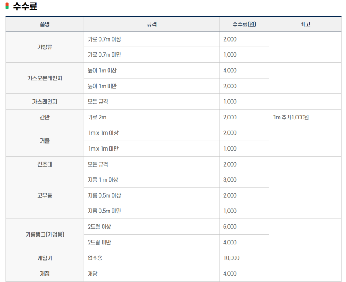This screenshot has height=282, width=346.
Task: Click 모든 규격 in the 가스레인지 row
Action: pyautogui.click(x=98, y=102)
